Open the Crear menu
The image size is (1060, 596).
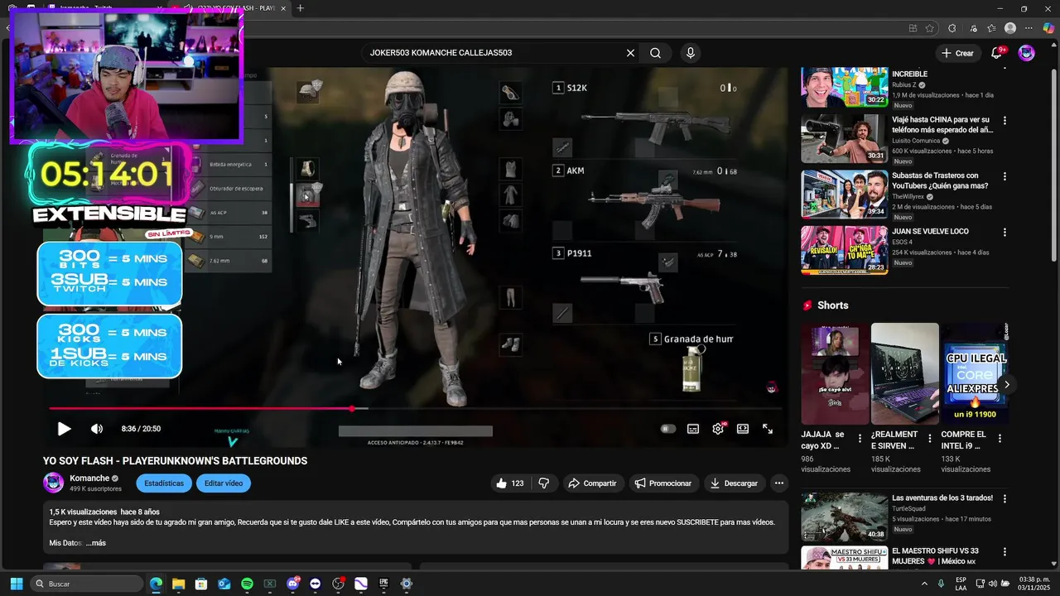pos(957,53)
